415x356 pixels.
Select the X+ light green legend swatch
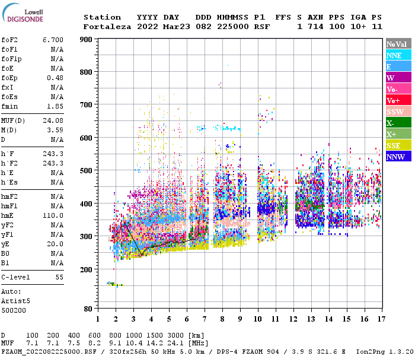click(398, 133)
